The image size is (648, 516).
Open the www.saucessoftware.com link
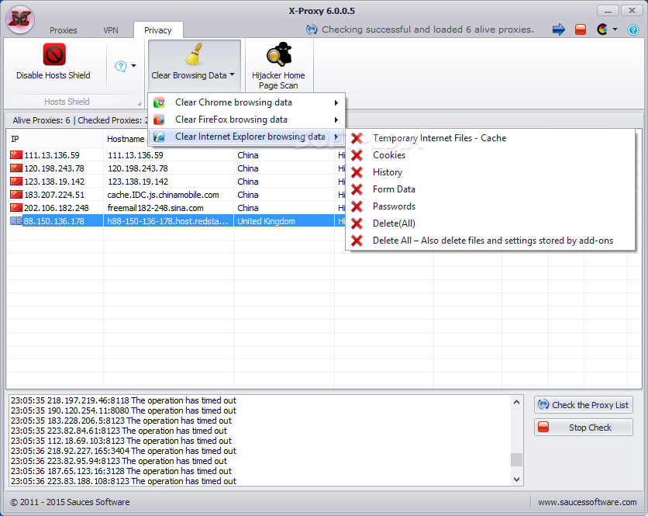coord(588,502)
